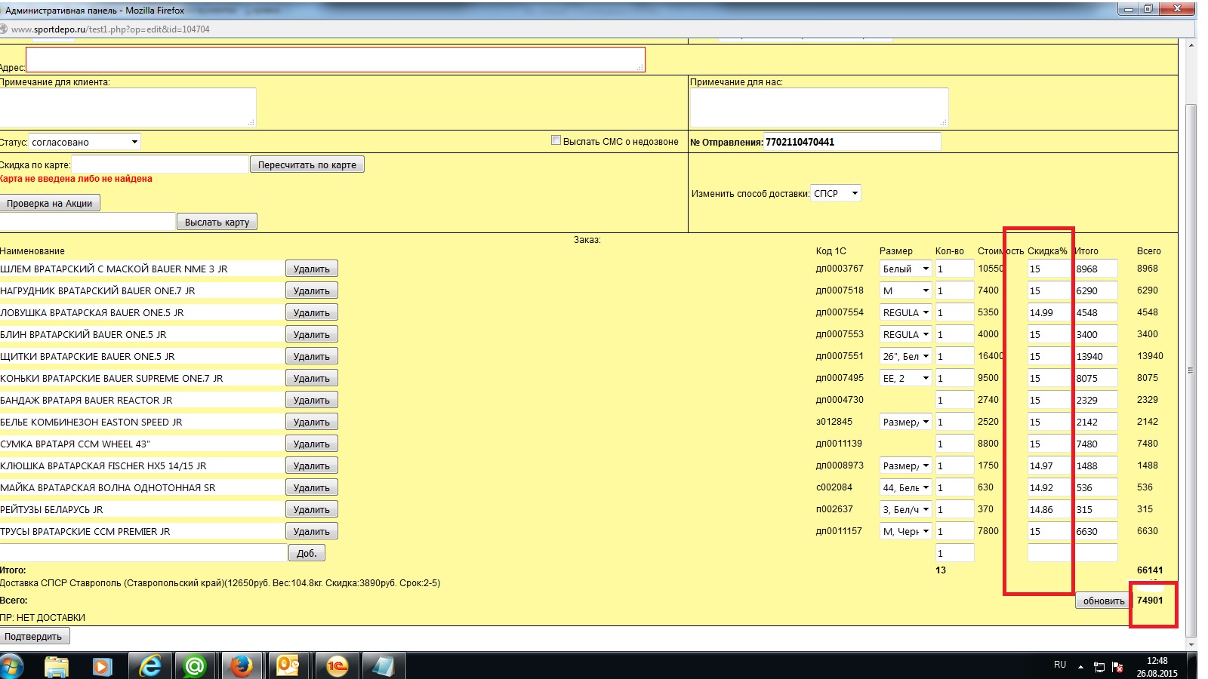The width and height of the screenshot is (1208, 679).
Task: Open the Windows Start menu
Action: pyautogui.click(x=11, y=666)
